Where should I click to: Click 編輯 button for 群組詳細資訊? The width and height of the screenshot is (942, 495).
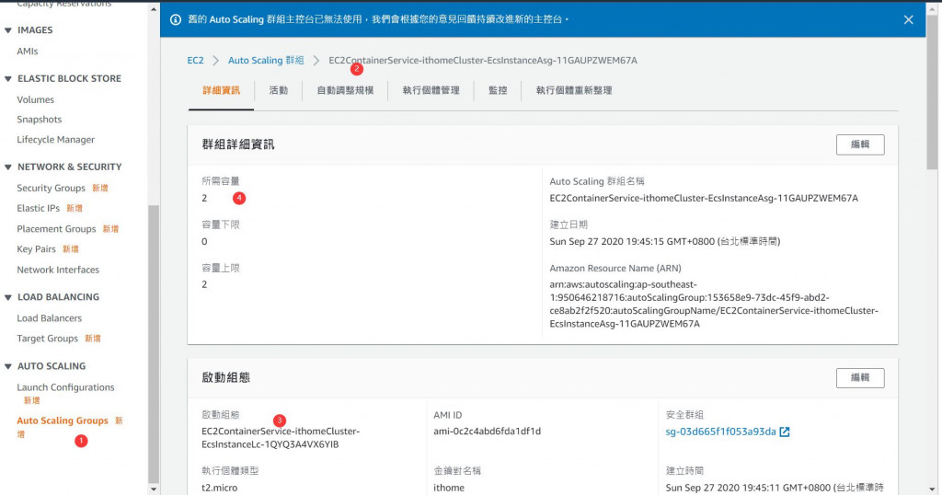(x=860, y=144)
